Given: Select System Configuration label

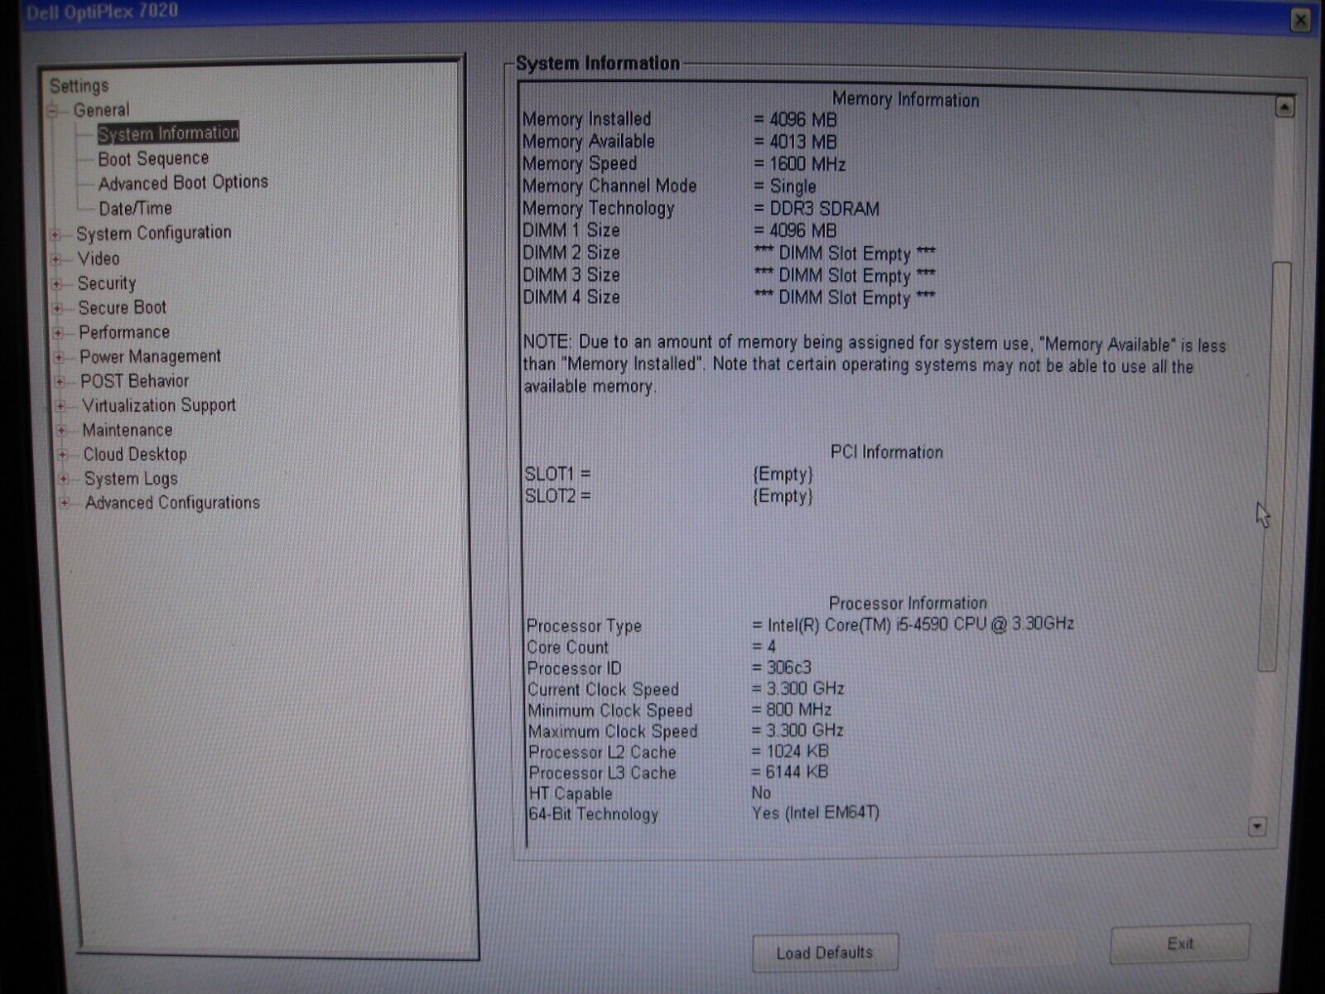Looking at the screenshot, I should (x=154, y=234).
